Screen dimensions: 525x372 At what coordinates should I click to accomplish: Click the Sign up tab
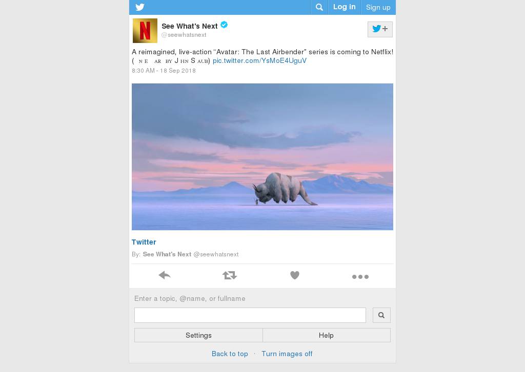(x=378, y=7)
